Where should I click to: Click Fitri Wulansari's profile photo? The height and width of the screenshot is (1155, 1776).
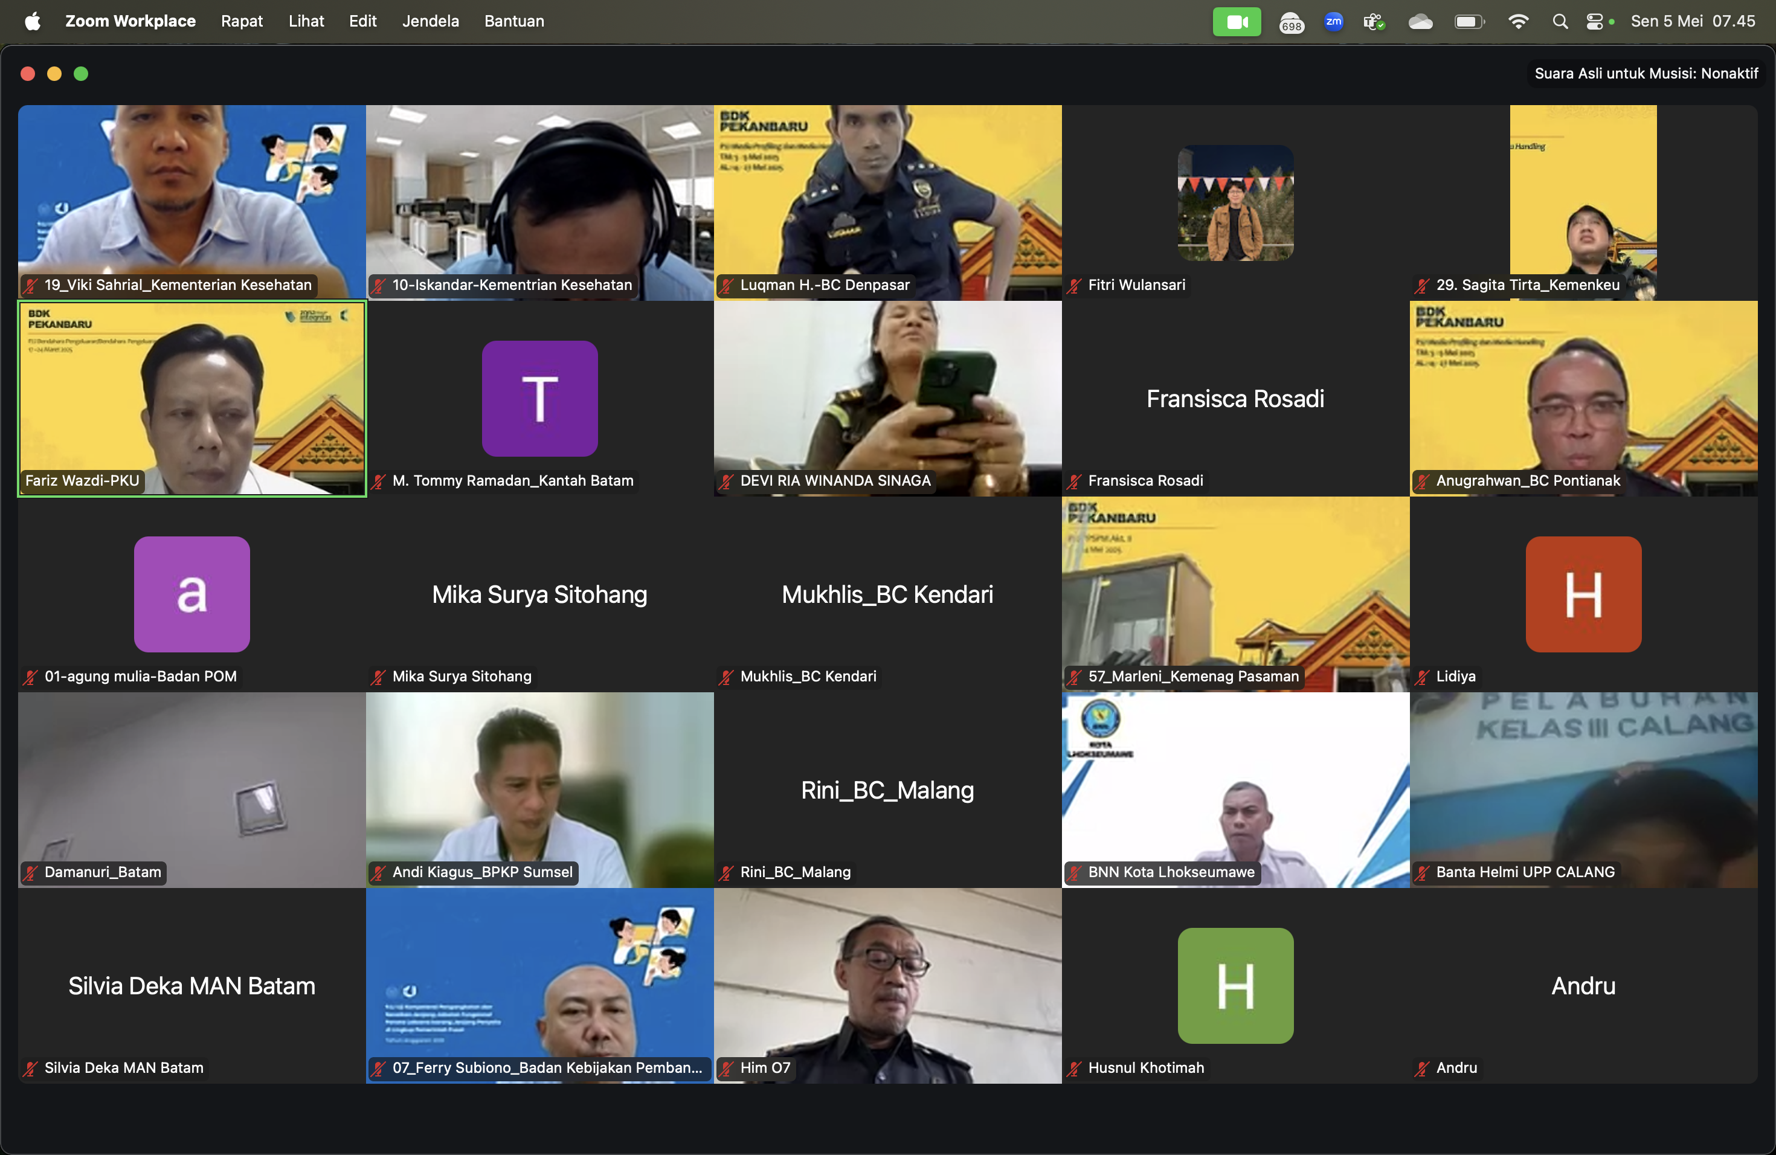click(1236, 202)
